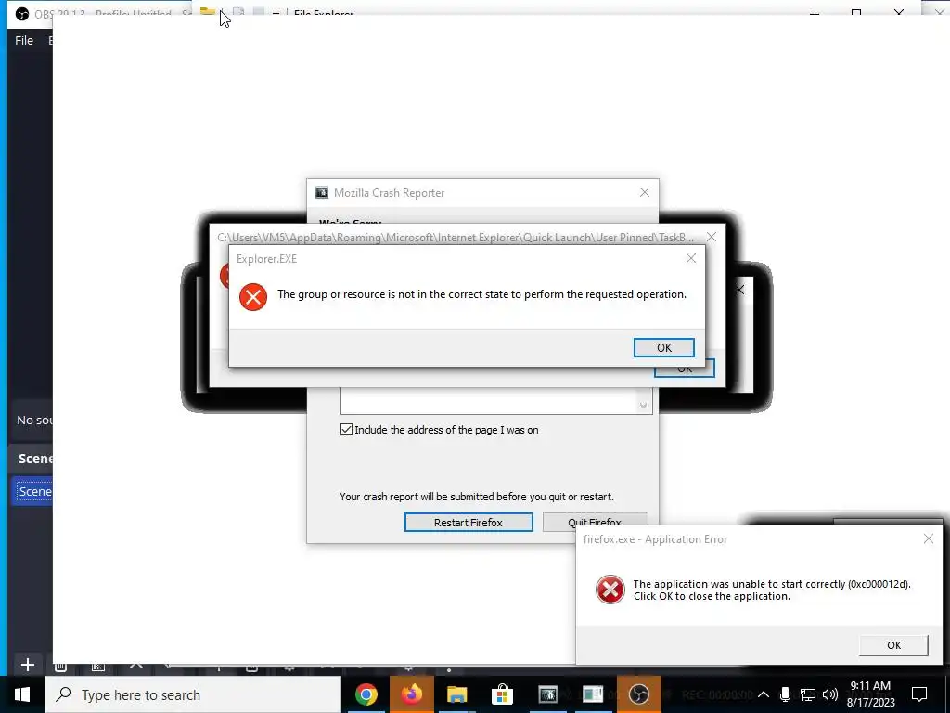Close the firefox.exe Application Error dialog
Screen dimensions: 950x713
[x=928, y=538]
